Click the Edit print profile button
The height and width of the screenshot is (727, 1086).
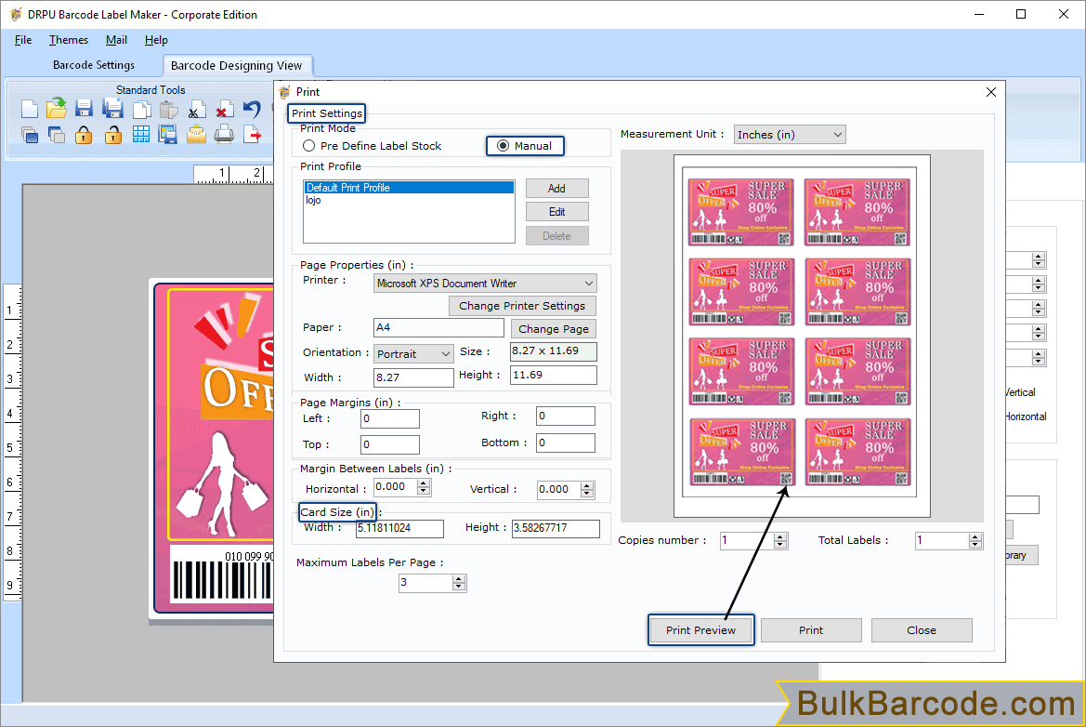click(556, 212)
